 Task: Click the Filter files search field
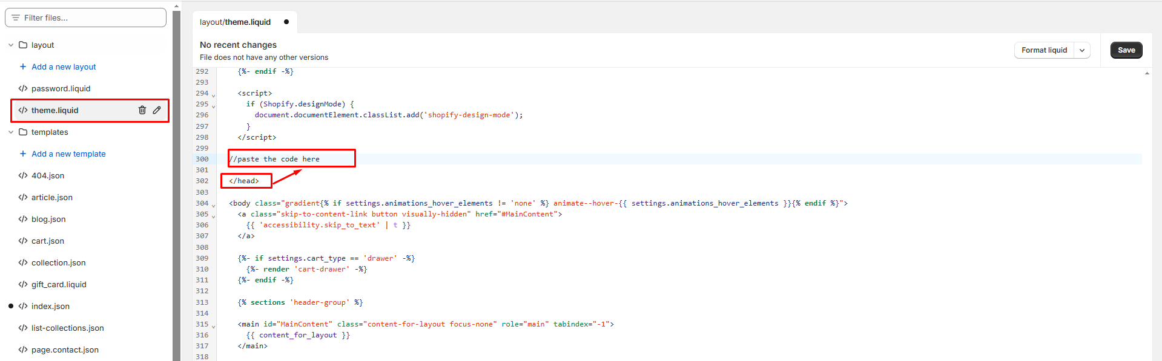(85, 18)
